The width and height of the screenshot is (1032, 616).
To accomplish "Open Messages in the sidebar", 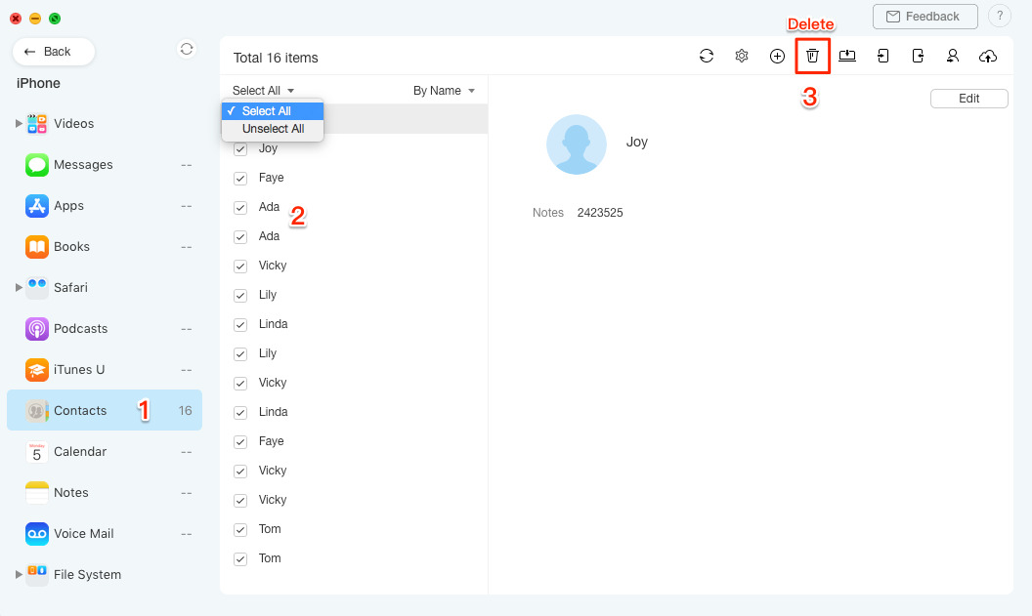I will 106,164.
